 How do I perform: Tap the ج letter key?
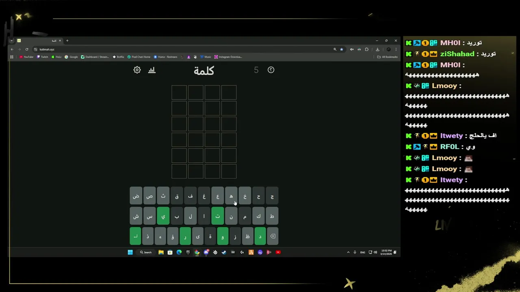272,196
